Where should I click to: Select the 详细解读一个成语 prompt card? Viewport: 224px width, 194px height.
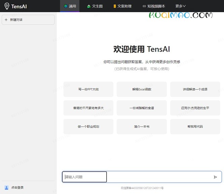[x=195, y=89]
